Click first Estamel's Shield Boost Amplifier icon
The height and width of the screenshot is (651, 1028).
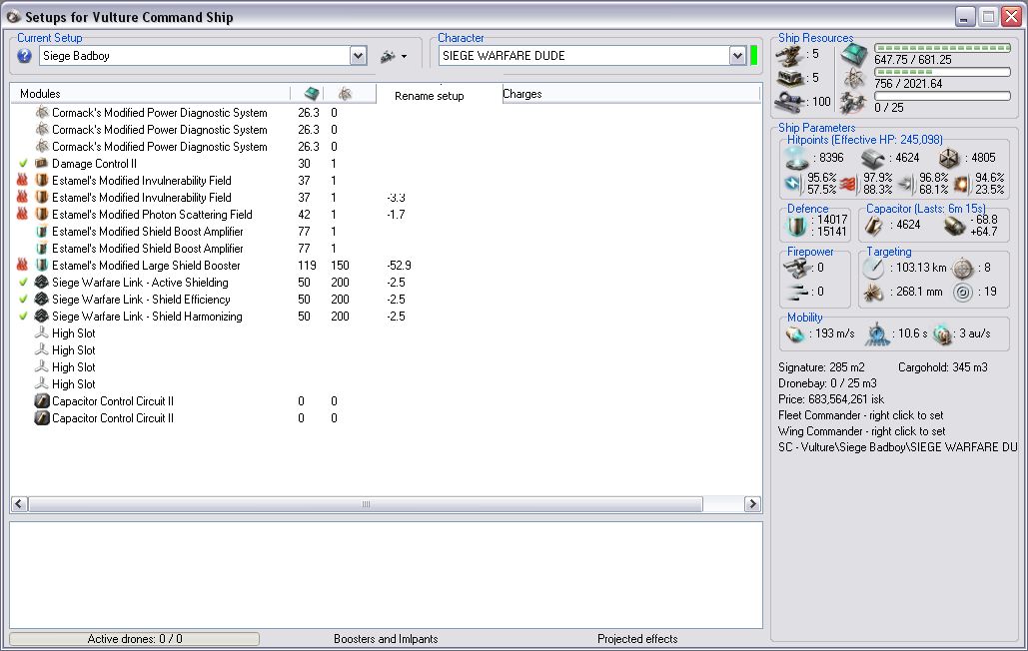42,232
